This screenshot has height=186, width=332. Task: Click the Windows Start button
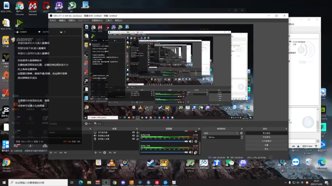coord(4,182)
